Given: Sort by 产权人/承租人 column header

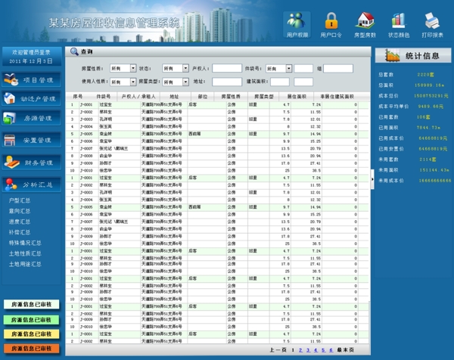Looking at the screenshot, I should 138,96.
